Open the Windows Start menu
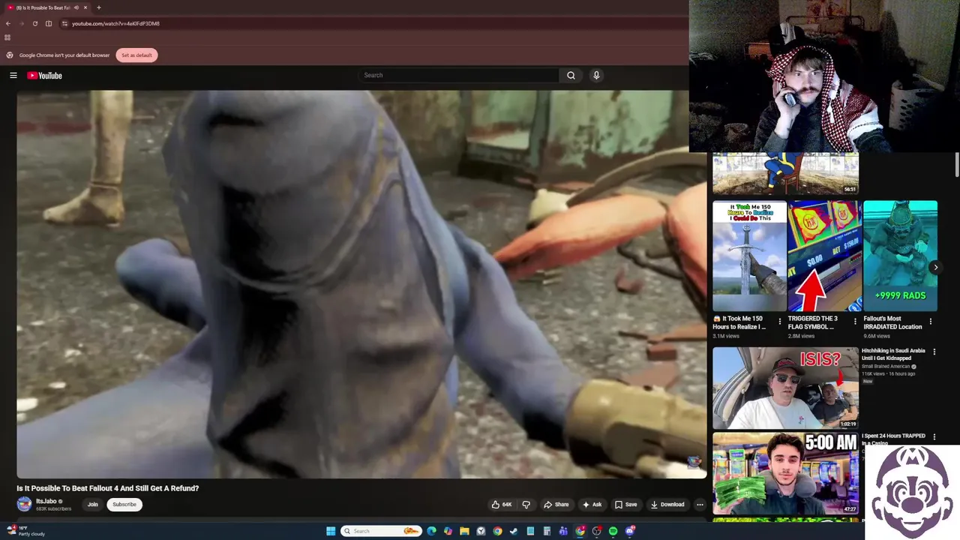 331,531
